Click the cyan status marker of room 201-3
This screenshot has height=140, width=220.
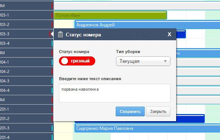(52, 128)
